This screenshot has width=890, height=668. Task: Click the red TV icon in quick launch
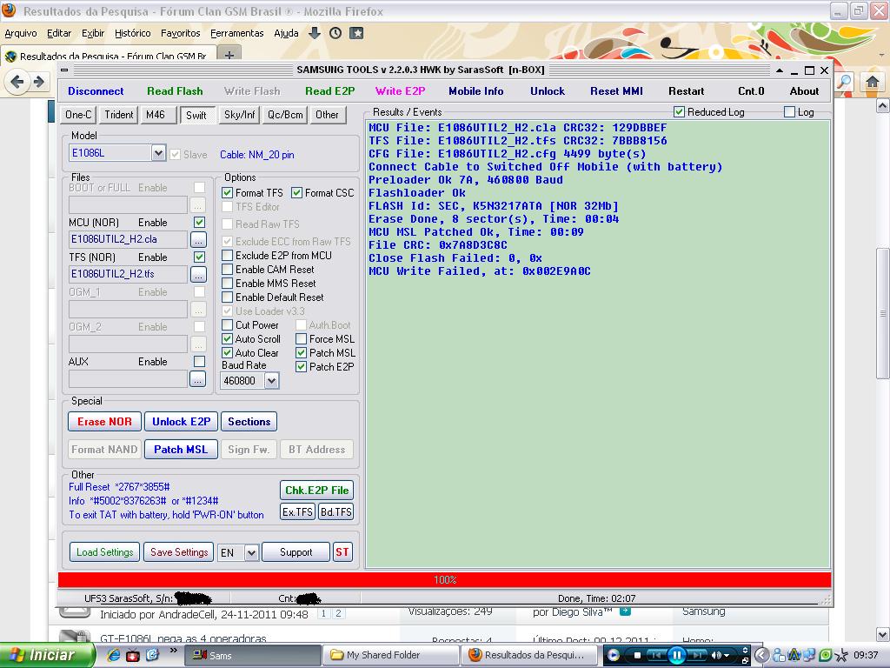click(133, 655)
